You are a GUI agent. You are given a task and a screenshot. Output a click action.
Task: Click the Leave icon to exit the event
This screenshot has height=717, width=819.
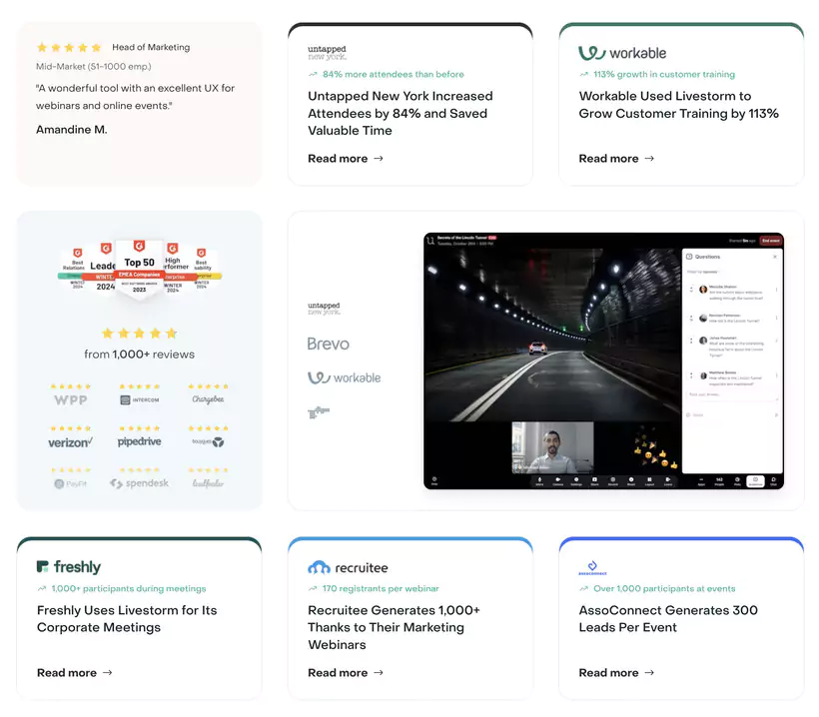tap(667, 480)
